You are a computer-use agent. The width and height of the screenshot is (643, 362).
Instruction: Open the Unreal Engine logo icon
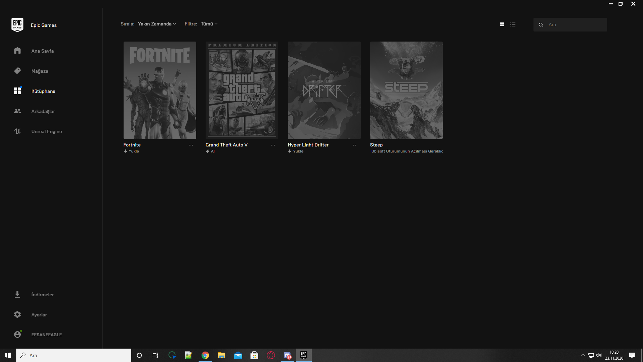point(17,131)
